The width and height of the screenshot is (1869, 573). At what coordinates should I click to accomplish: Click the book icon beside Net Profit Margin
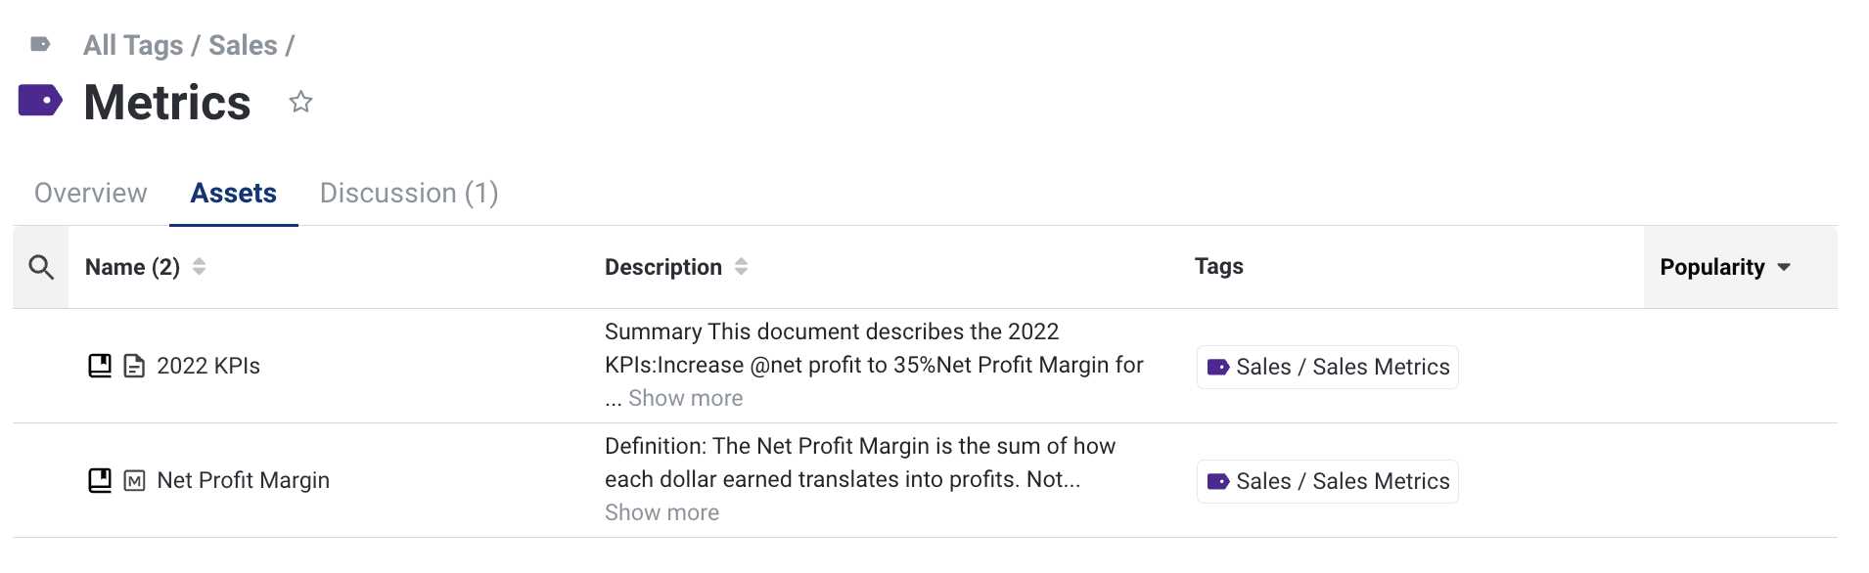pos(100,480)
